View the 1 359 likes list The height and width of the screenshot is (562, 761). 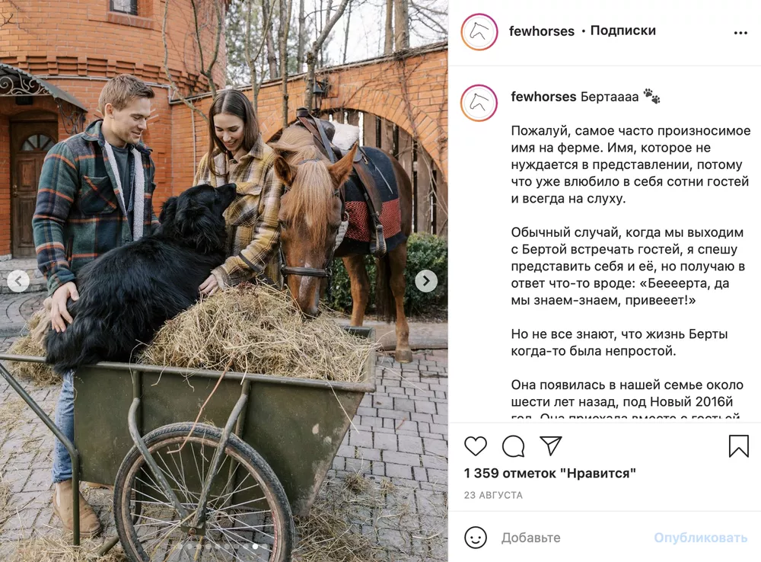[550, 473]
